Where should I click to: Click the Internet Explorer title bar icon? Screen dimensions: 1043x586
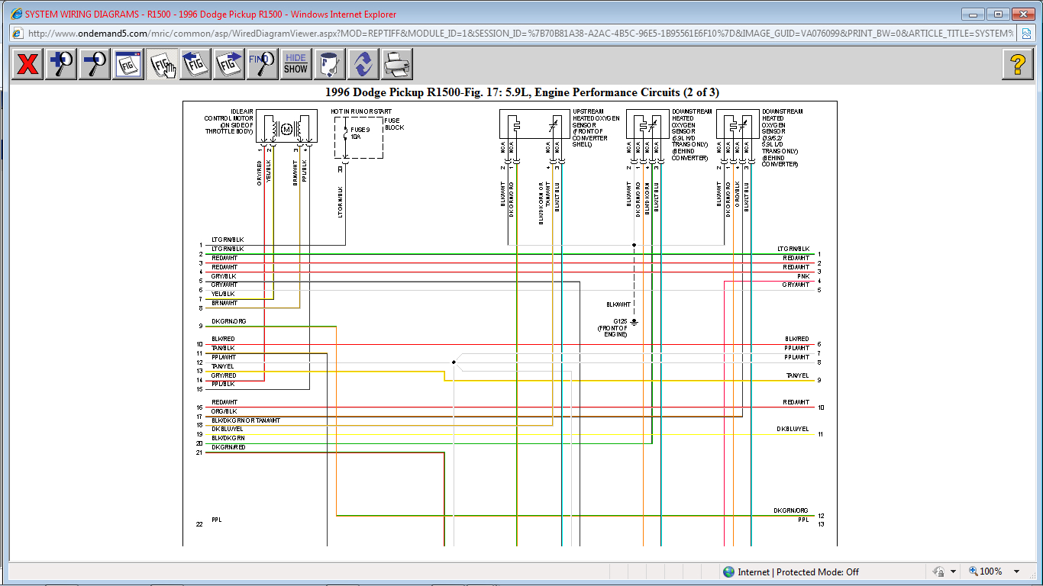(x=17, y=14)
